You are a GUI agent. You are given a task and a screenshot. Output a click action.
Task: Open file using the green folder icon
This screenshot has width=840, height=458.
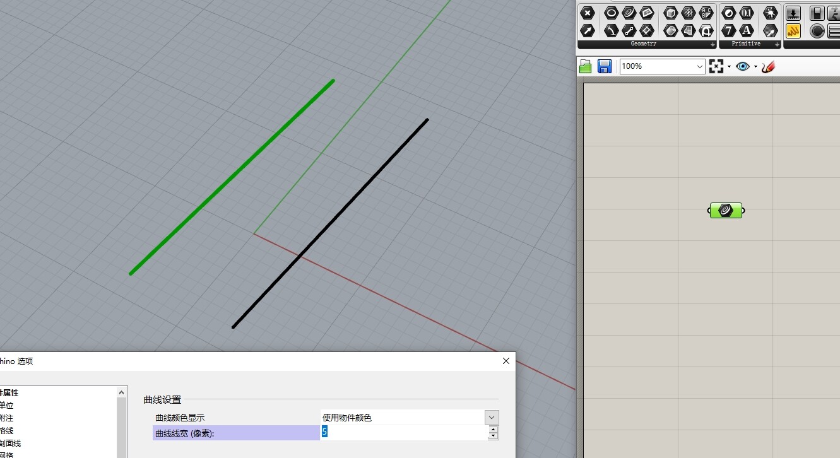click(x=586, y=66)
